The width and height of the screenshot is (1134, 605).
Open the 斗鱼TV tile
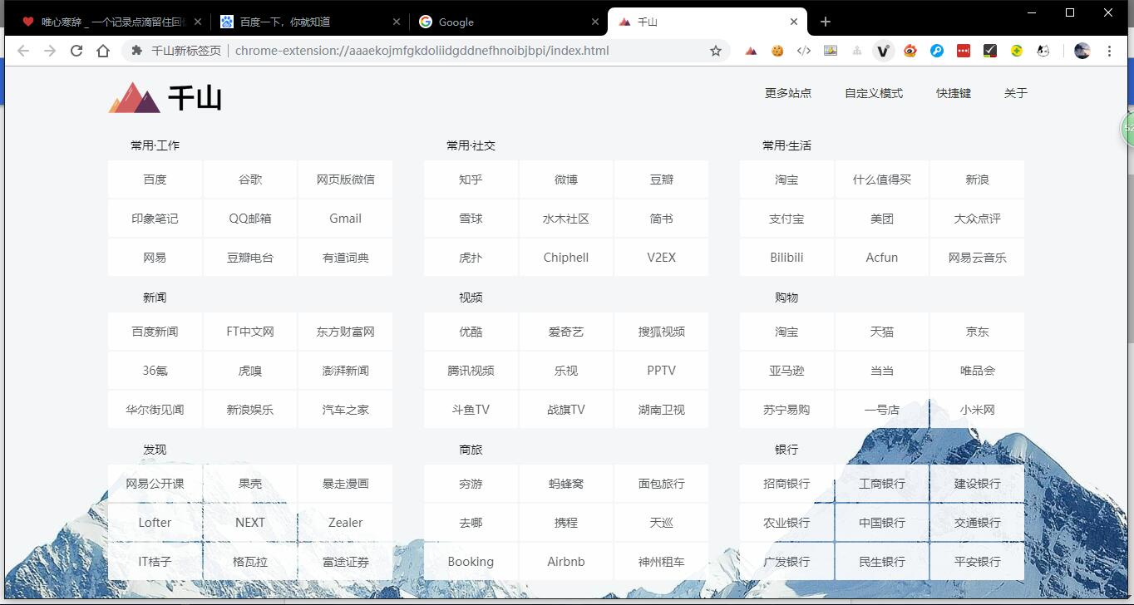tap(471, 410)
